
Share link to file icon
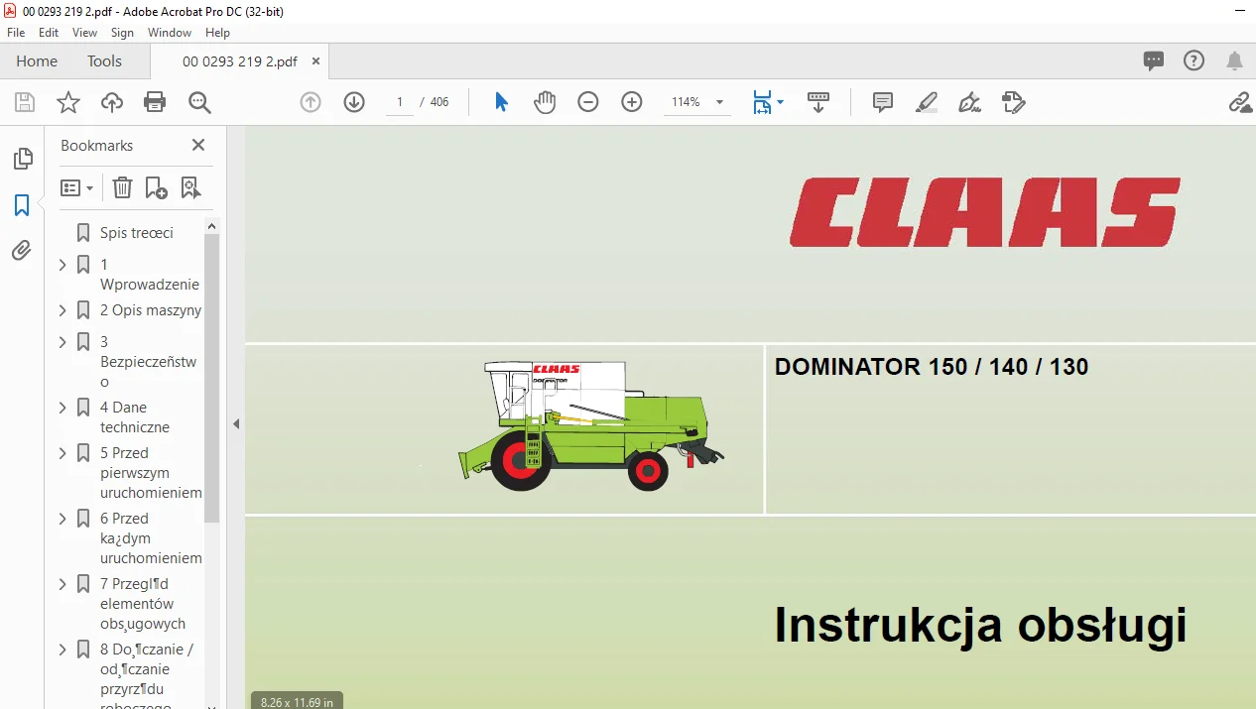(1239, 102)
